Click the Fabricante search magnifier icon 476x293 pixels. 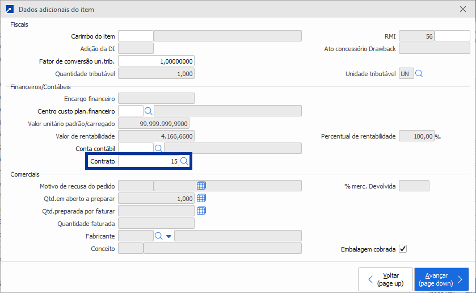[x=158, y=236]
